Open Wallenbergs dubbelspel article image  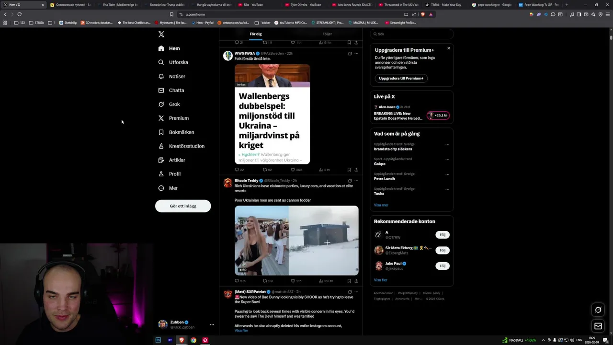point(272,114)
